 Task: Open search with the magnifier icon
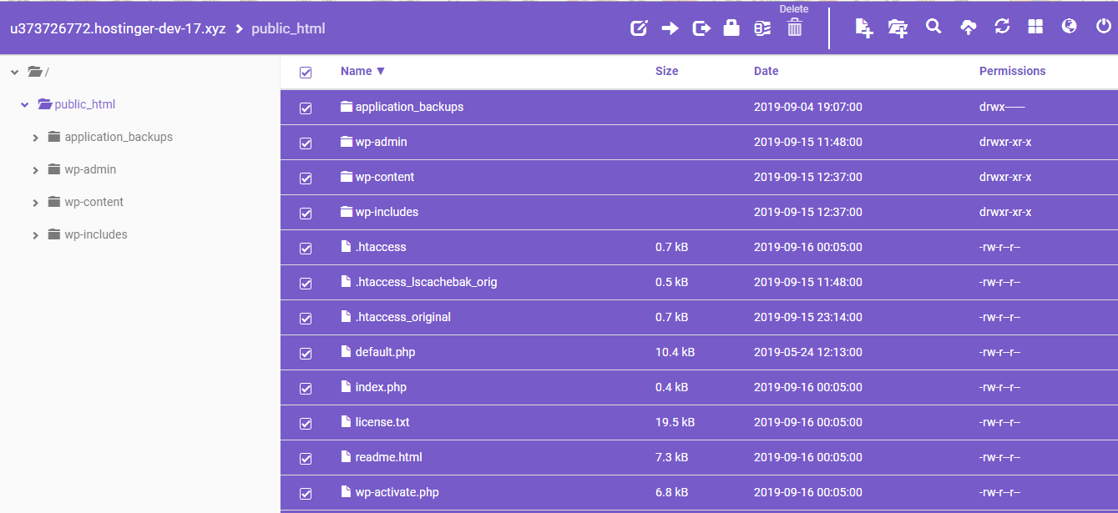(x=933, y=27)
